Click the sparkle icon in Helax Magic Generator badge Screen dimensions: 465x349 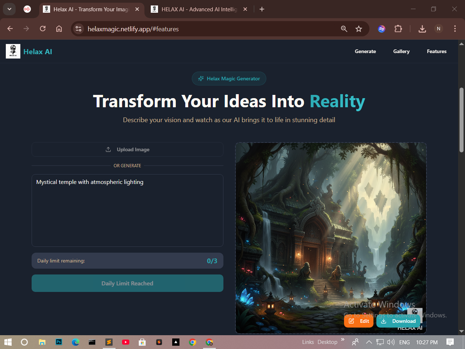click(201, 79)
